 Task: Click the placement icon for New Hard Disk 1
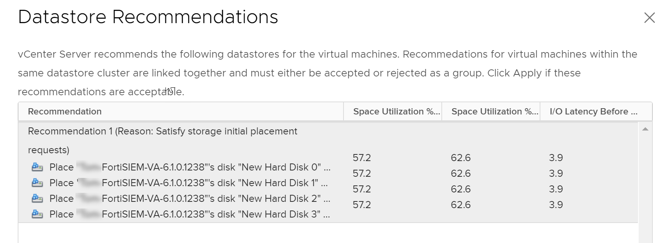(x=37, y=183)
